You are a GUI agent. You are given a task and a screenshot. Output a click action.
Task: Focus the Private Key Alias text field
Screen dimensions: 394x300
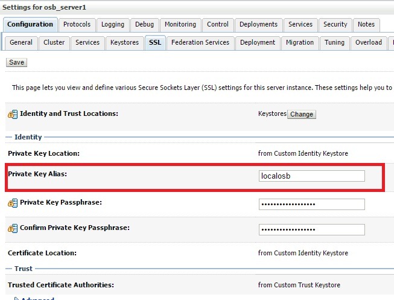tap(312, 176)
